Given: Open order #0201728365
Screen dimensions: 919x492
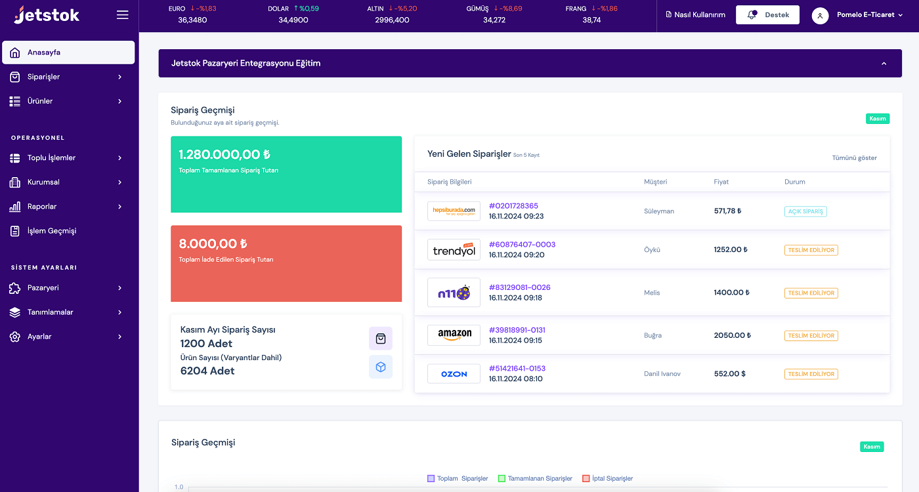Looking at the screenshot, I should [x=513, y=206].
